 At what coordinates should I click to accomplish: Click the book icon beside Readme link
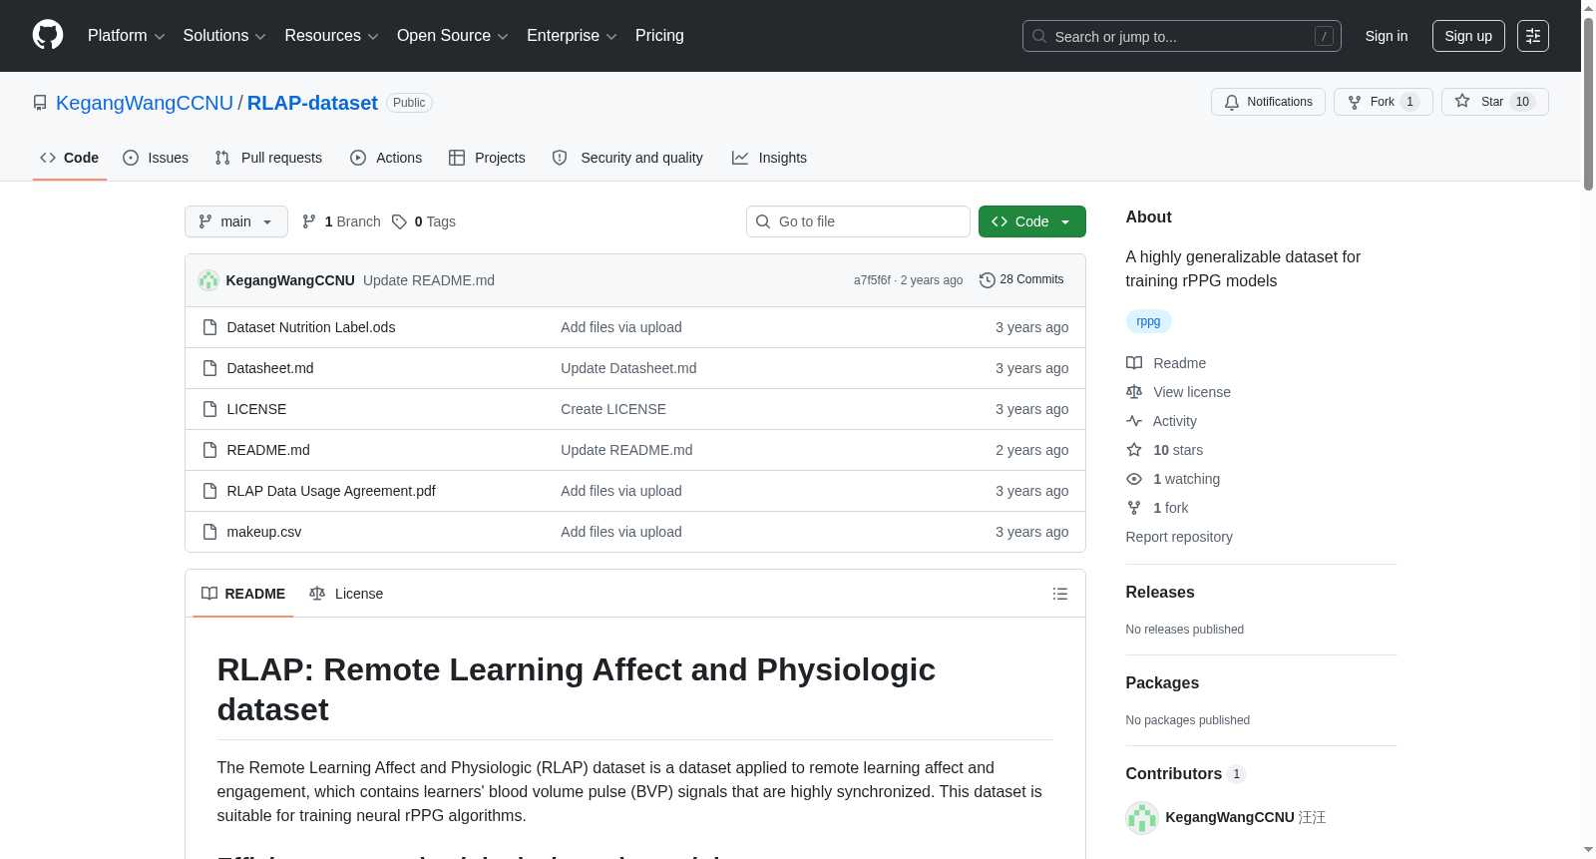1134,363
